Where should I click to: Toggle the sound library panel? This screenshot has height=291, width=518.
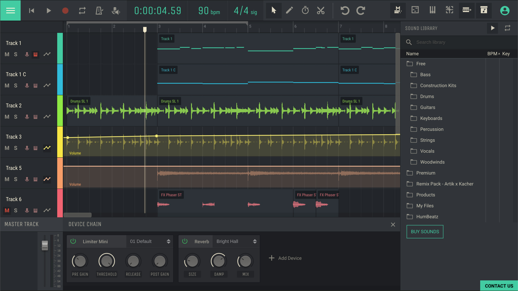pyautogui.click(x=484, y=10)
